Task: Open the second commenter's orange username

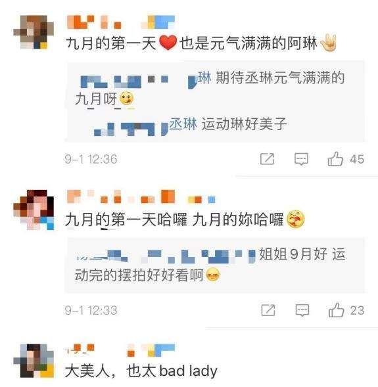Action: pos(121,196)
